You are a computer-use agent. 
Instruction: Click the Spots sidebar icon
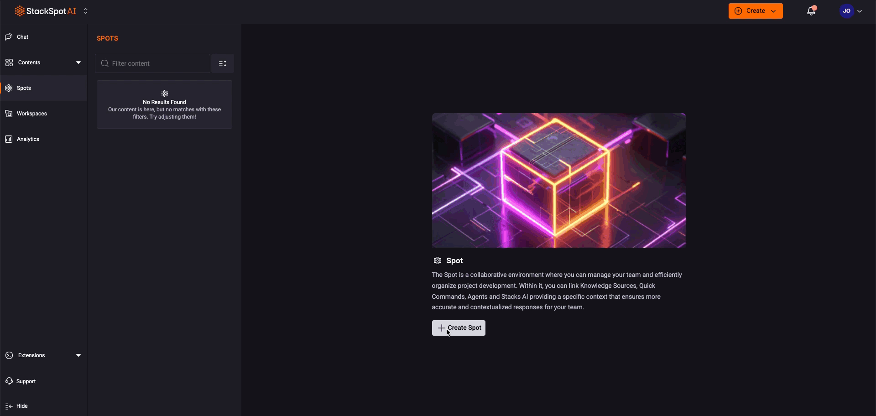coord(9,88)
